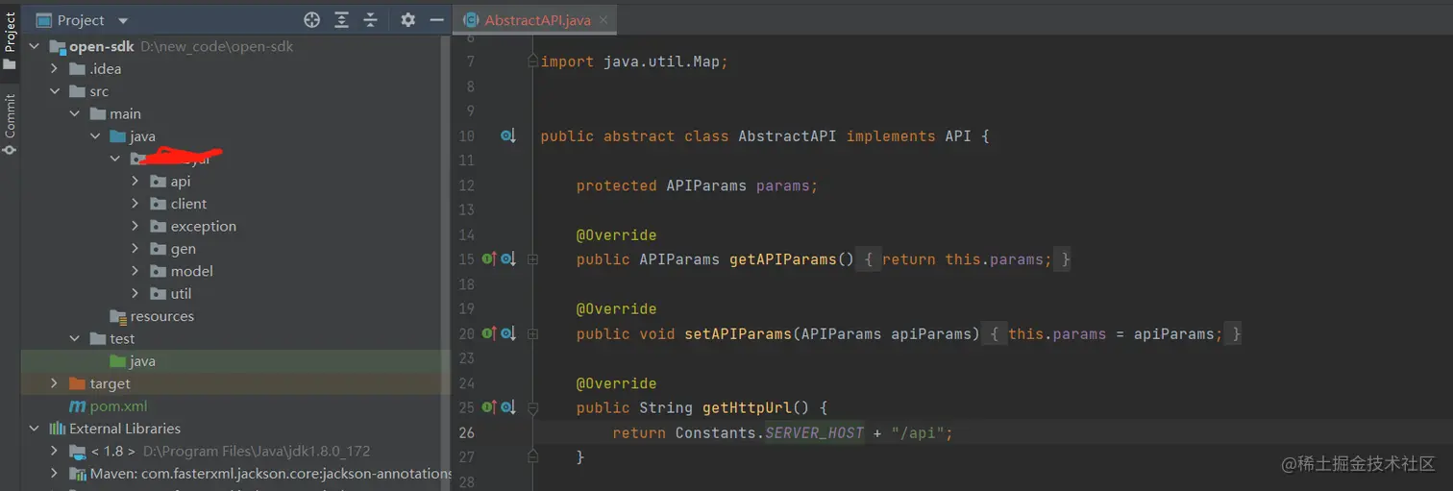Click blue overridden-method icon on line 15
The image size is (1453, 491).
coord(508,259)
